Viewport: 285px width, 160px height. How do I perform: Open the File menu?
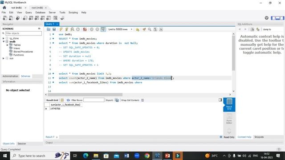coord(4,12)
